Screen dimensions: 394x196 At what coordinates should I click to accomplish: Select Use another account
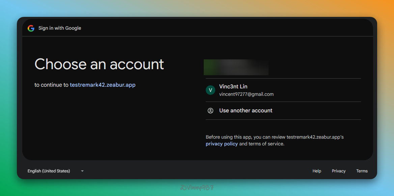[246, 111]
